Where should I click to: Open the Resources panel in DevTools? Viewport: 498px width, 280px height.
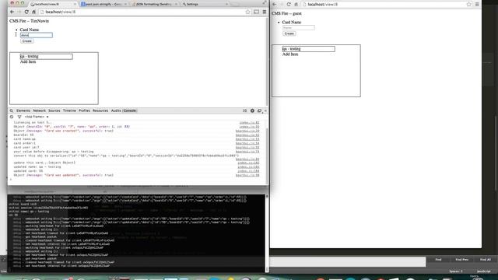tap(100, 110)
